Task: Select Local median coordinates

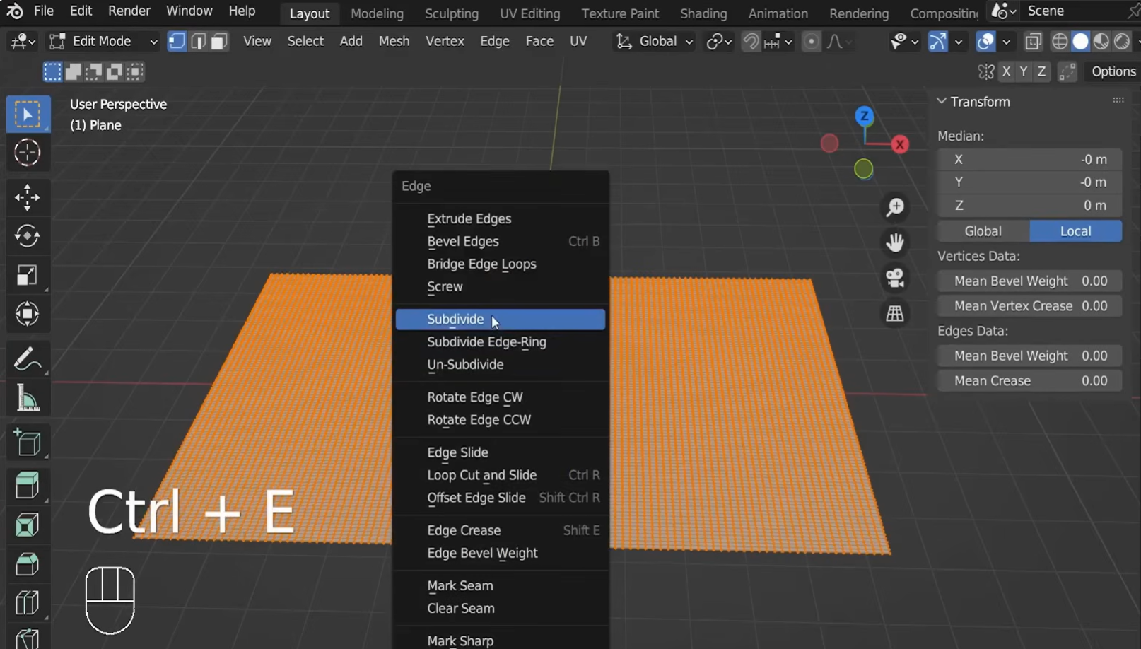Action: [x=1075, y=231]
